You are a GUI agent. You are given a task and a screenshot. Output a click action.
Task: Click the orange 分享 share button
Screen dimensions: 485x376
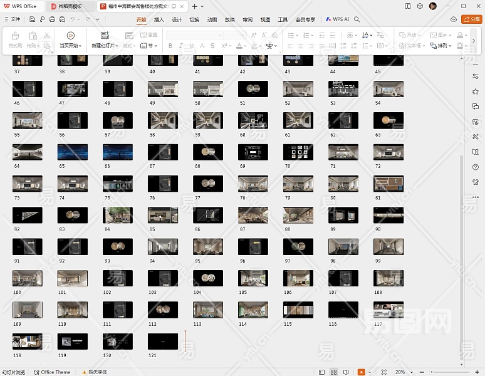point(471,19)
